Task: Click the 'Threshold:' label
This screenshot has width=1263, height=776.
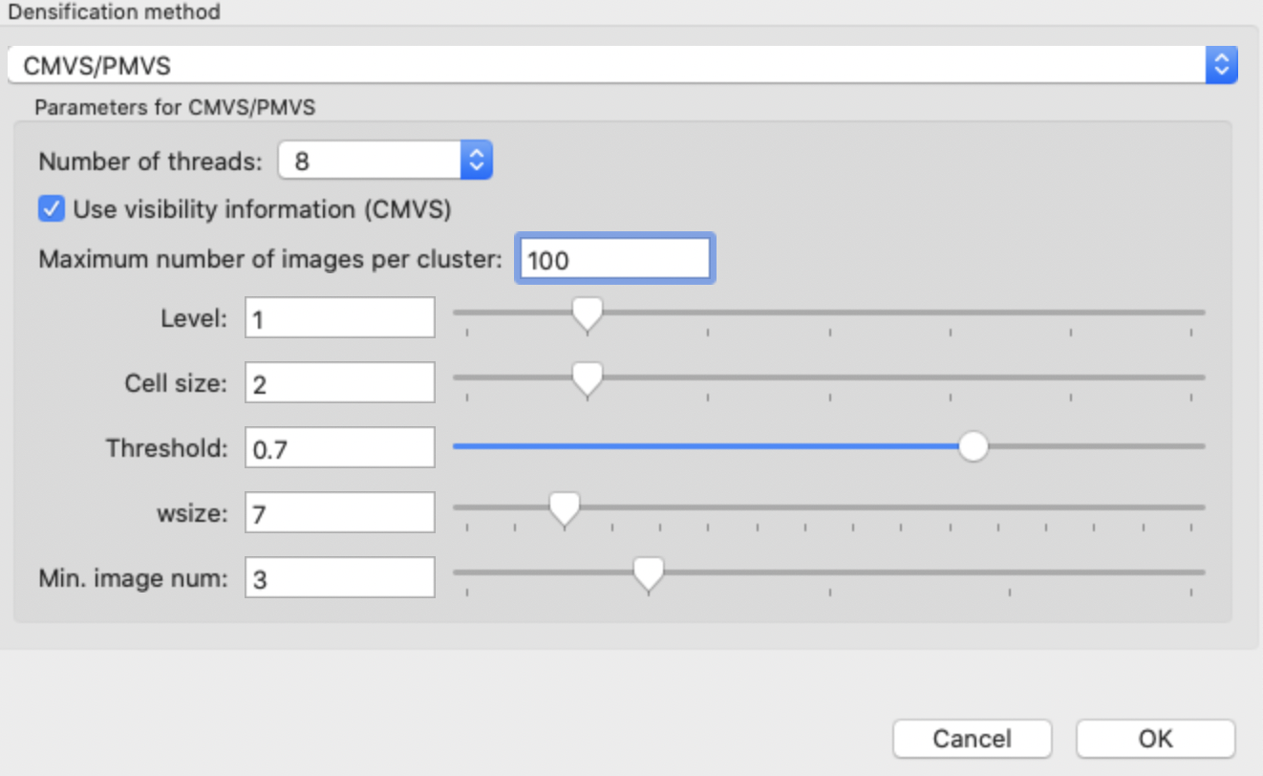Action: point(167,447)
